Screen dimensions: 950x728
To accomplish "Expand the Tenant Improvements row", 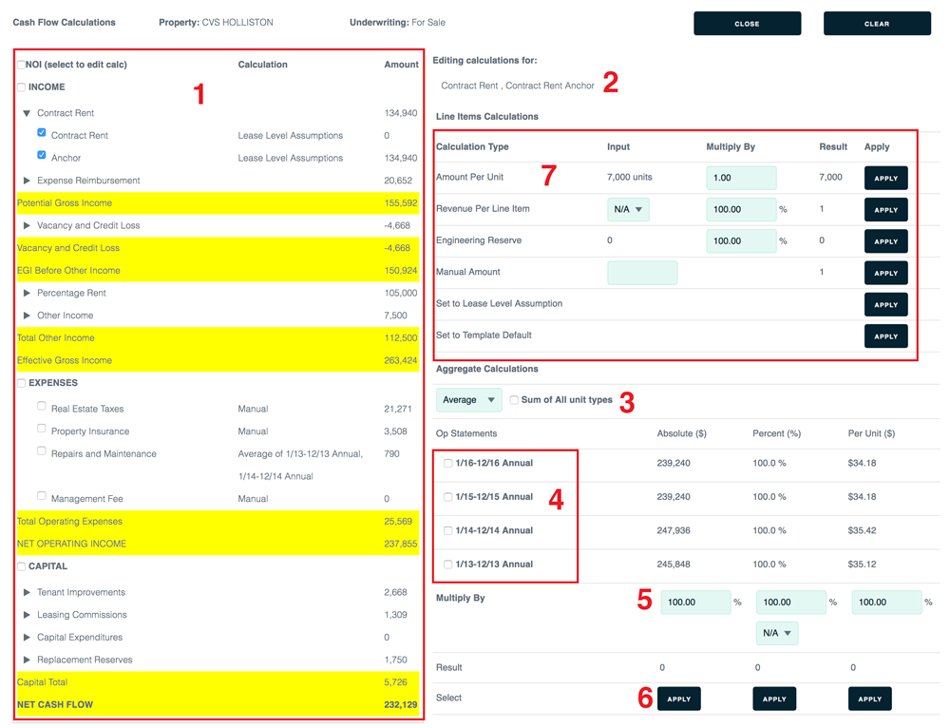I will point(27,592).
